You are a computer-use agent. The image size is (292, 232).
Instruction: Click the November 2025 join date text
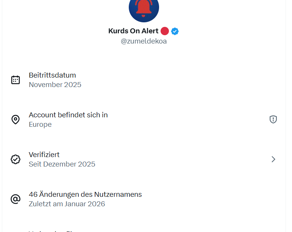(x=55, y=85)
